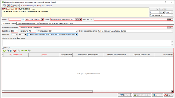Click the patient name ТЕСТ А ТЕСТ ТЕСТ
This screenshot has height=98, width=175.
(11, 9)
